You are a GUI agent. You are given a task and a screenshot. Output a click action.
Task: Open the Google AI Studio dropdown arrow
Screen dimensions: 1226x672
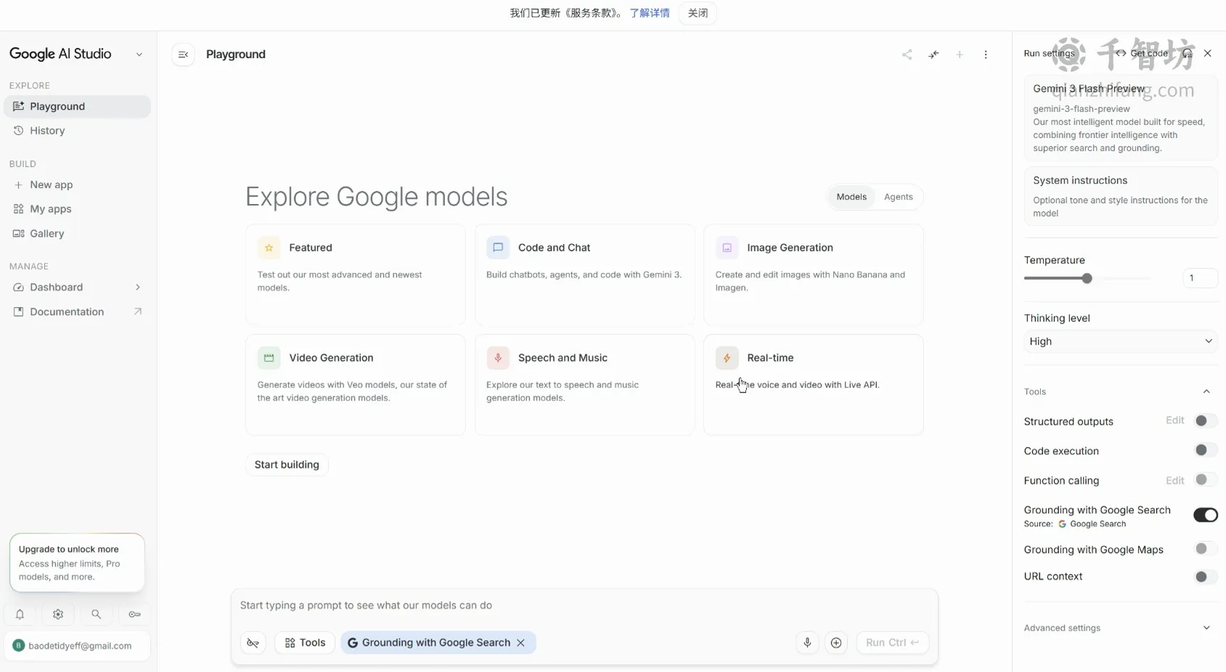point(139,54)
